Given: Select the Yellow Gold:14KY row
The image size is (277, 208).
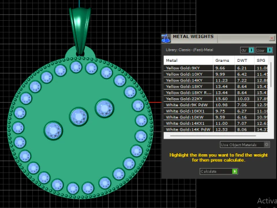Looking at the screenshot, I should (x=216, y=80).
